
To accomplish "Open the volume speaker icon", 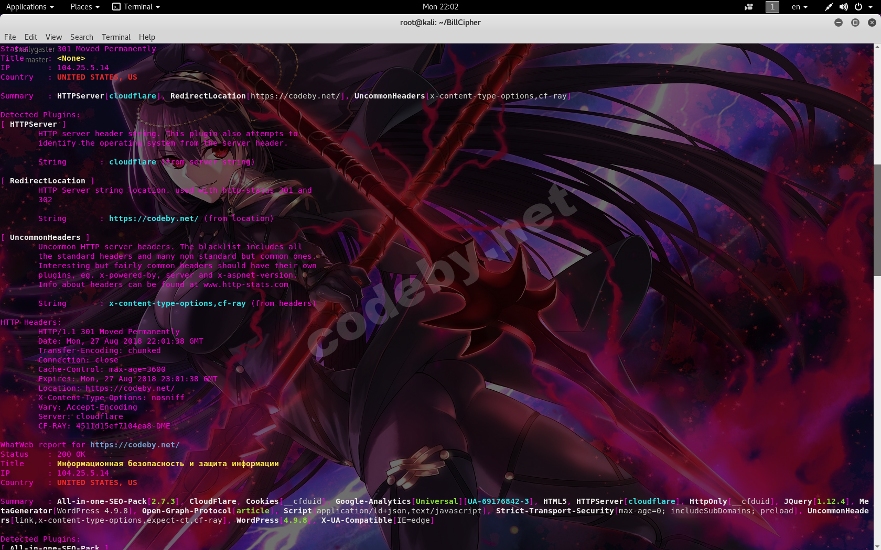I will point(843,7).
